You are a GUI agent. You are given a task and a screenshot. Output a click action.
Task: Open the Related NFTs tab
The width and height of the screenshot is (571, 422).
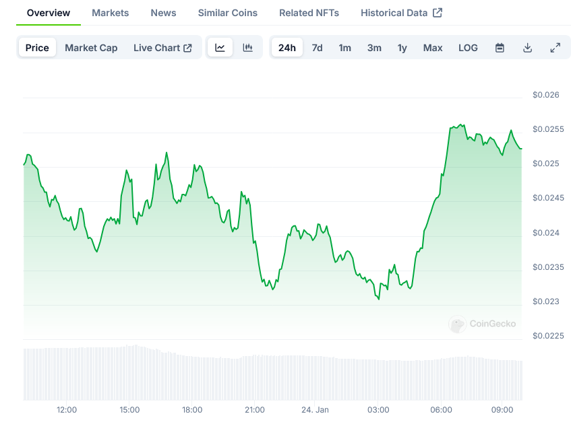(x=309, y=13)
